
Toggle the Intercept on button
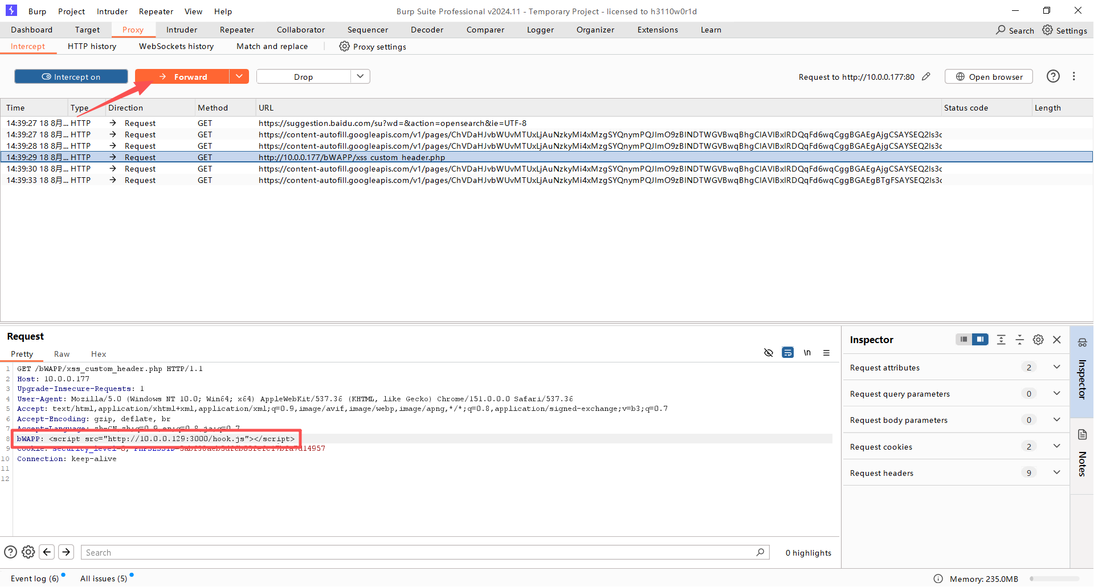pos(71,77)
